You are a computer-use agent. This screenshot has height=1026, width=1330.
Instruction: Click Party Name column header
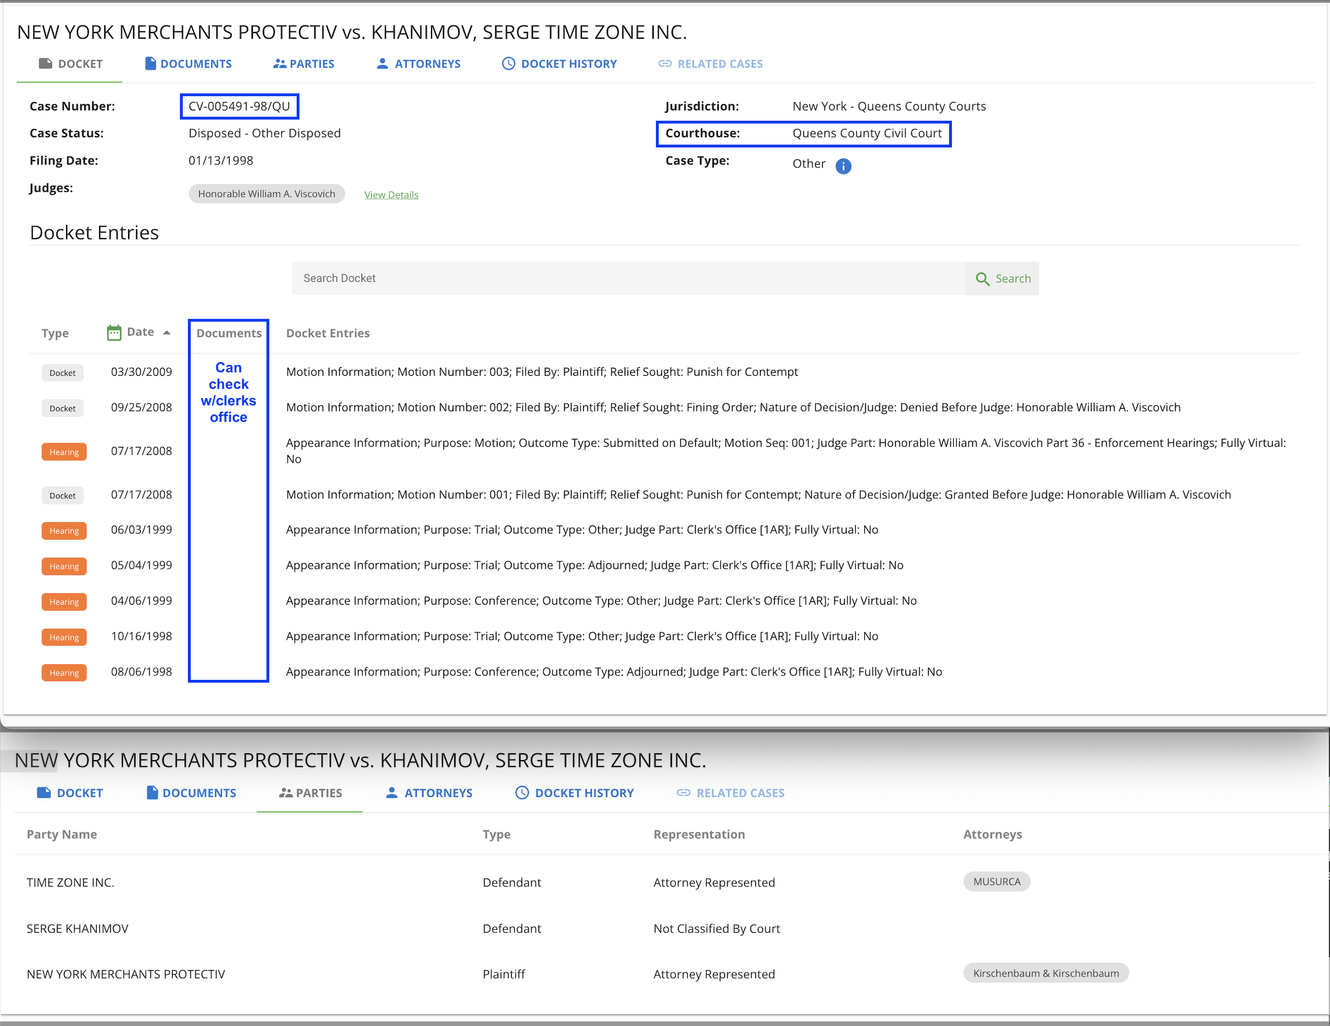pos(61,834)
